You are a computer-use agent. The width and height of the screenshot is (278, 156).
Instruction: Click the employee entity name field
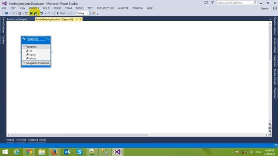coord(36,39)
